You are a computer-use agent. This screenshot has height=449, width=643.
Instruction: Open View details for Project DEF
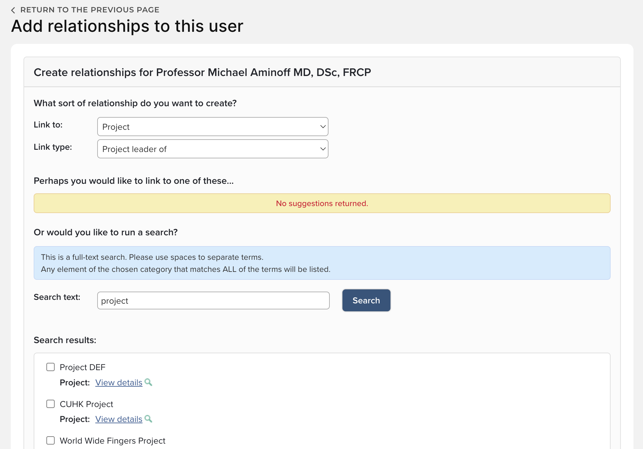[118, 383]
